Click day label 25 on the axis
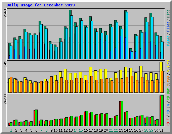The image size is (172, 134). tap(131, 130)
